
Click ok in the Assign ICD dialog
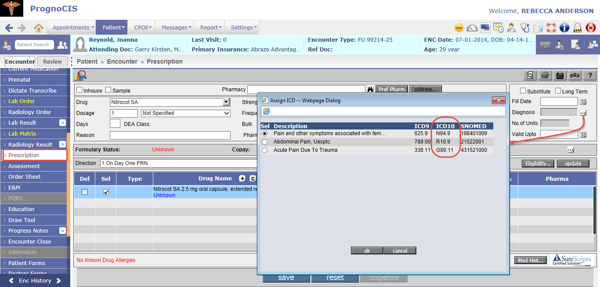(x=367, y=251)
